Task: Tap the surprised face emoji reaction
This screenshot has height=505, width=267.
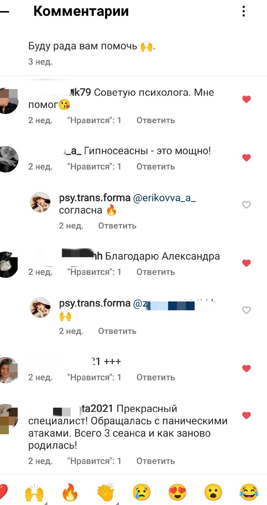Action: click(213, 492)
